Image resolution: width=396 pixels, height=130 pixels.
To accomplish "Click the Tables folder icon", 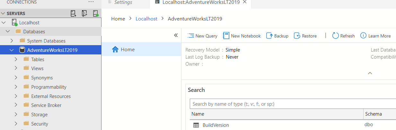I will tap(26, 59).
